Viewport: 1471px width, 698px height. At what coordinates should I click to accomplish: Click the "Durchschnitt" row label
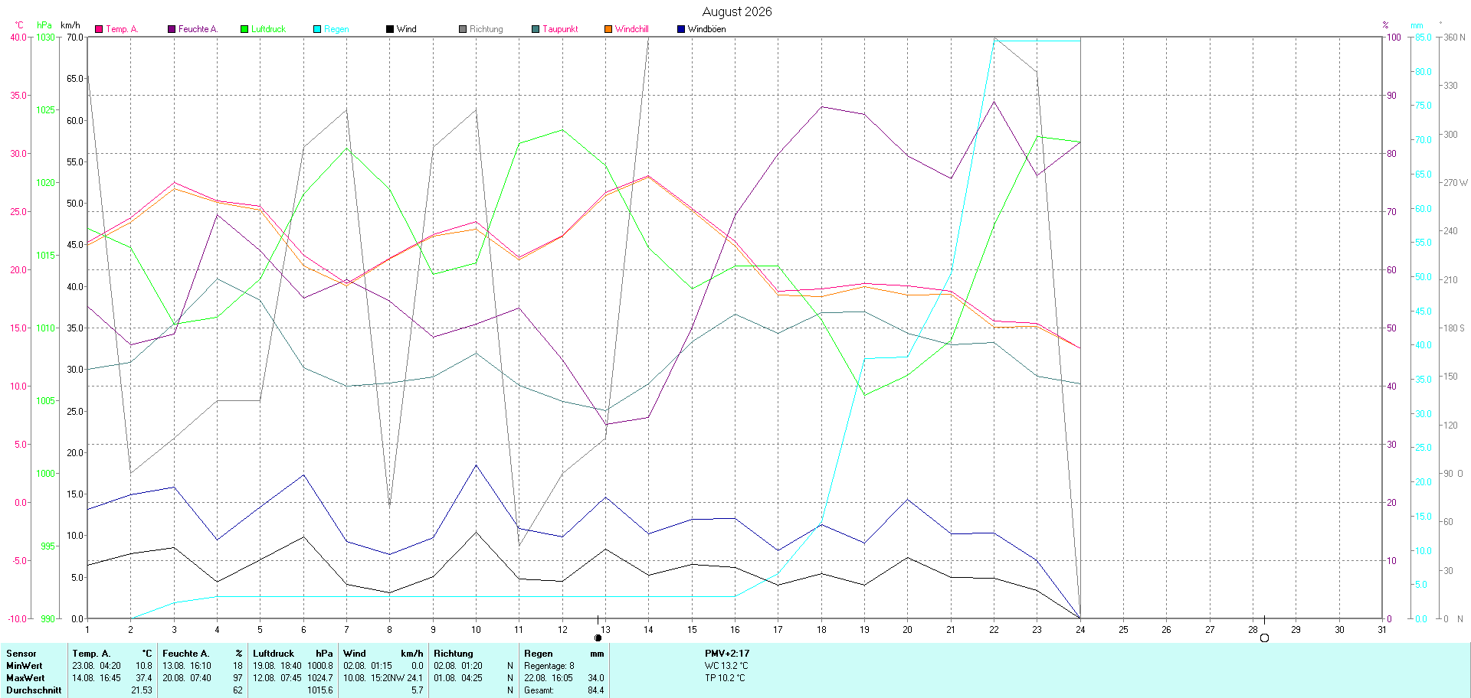tap(34, 690)
